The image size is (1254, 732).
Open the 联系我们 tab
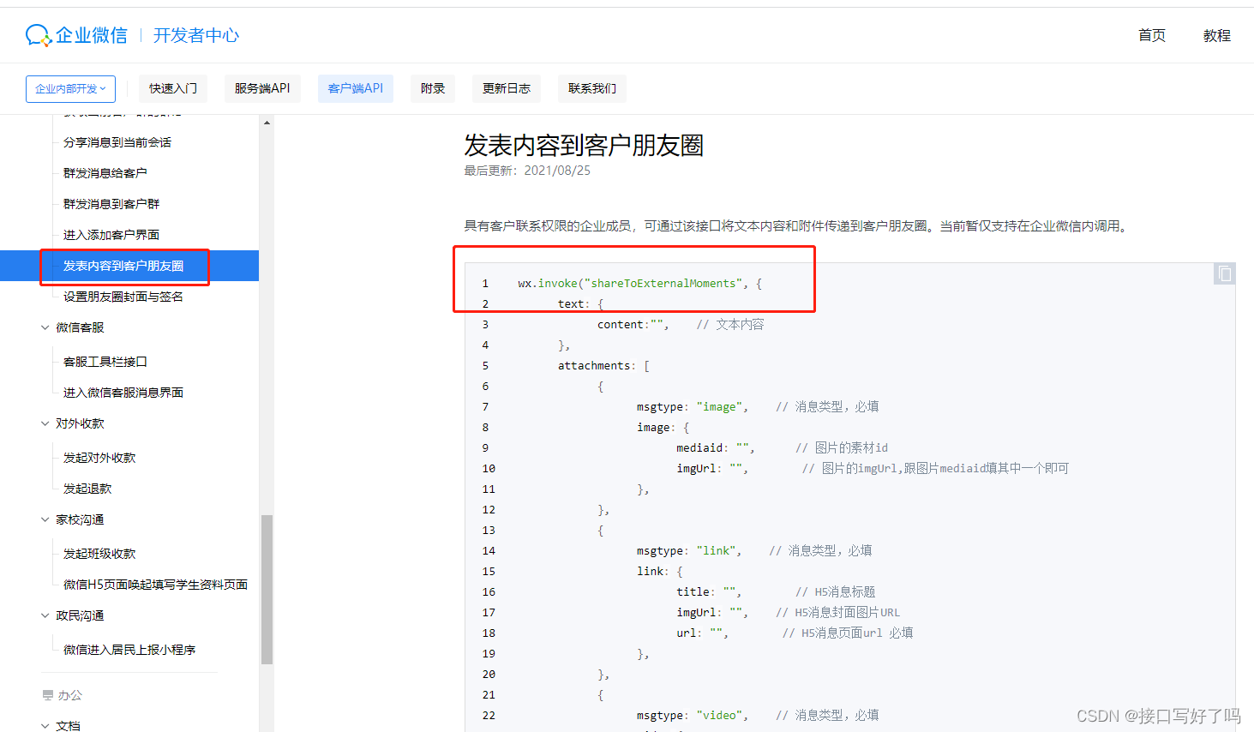coord(592,88)
